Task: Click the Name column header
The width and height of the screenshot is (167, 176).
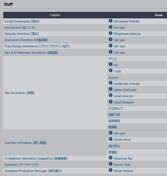Action: pyautogui.click(x=159, y=15)
